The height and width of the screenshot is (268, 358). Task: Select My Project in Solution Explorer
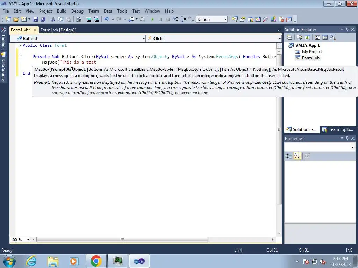[x=312, y=52]
